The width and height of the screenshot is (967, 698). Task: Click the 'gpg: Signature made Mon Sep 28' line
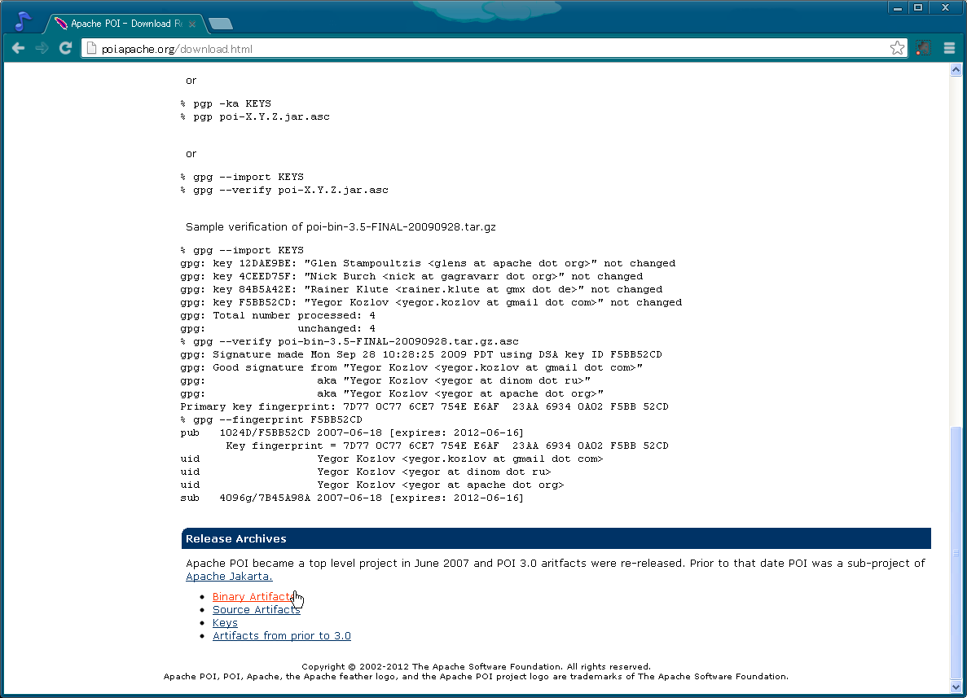pos(421,354)
